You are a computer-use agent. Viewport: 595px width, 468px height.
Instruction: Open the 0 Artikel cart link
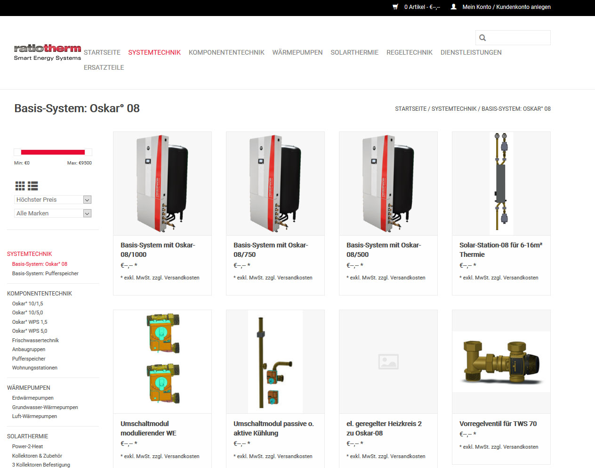pos(422,7)
